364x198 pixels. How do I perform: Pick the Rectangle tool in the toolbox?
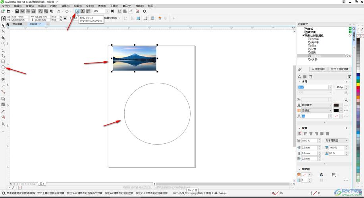pos(3,61)
